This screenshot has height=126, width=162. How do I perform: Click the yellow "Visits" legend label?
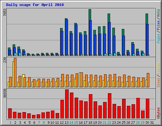point(158,68)
